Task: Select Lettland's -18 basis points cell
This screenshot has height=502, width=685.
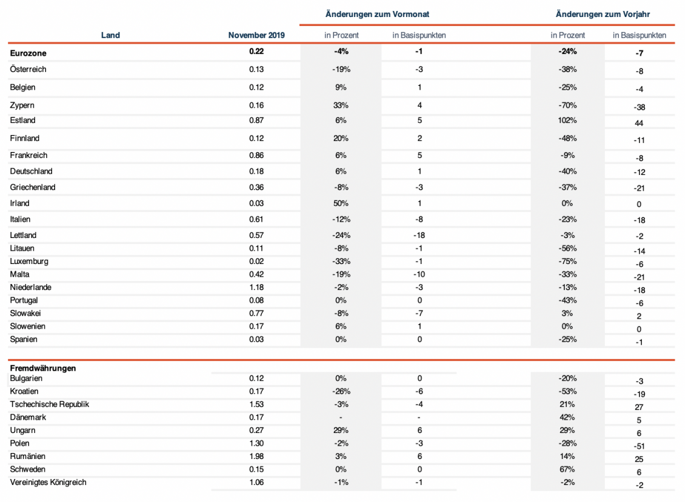Action: pyautogui.click(x=419, y=236)
